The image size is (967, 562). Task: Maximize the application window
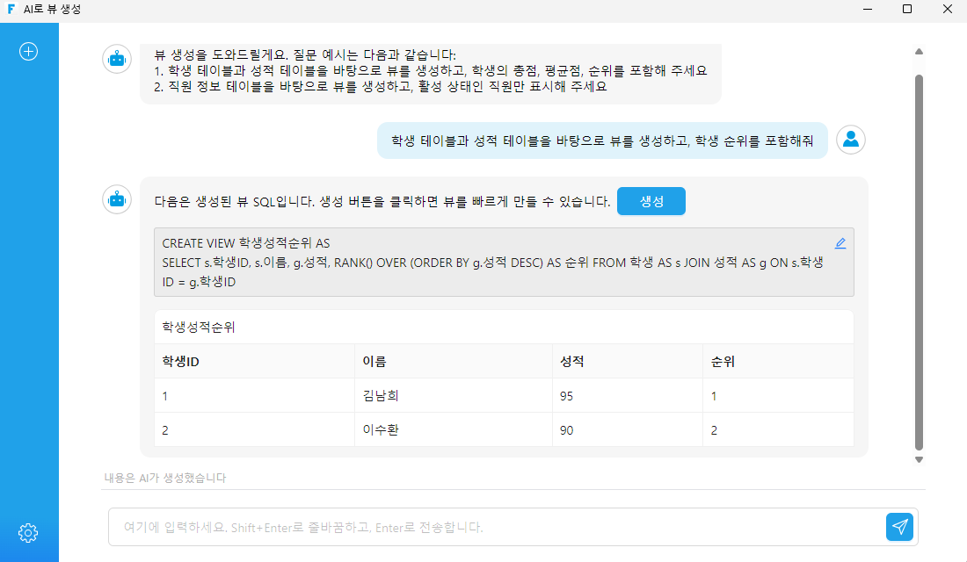tap(907, 10)
